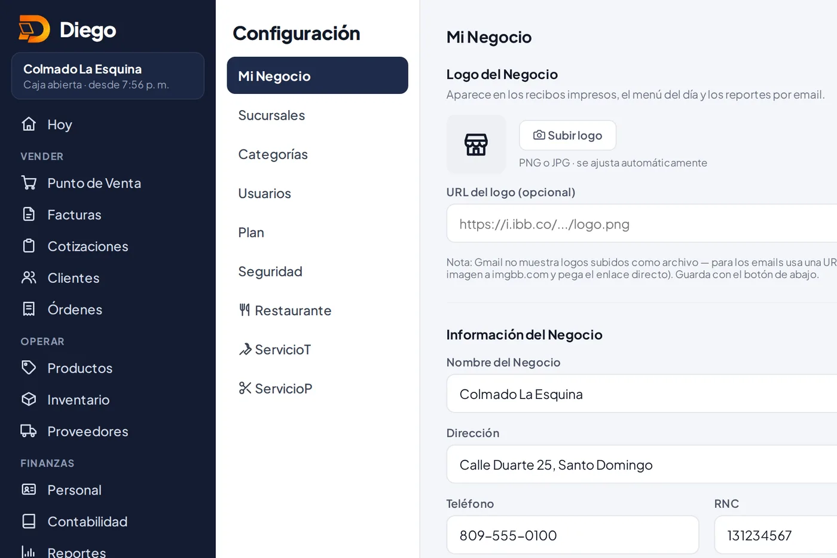Open Facturas page
The width and height of the screenshot is (837, 558).
point(108,215)
